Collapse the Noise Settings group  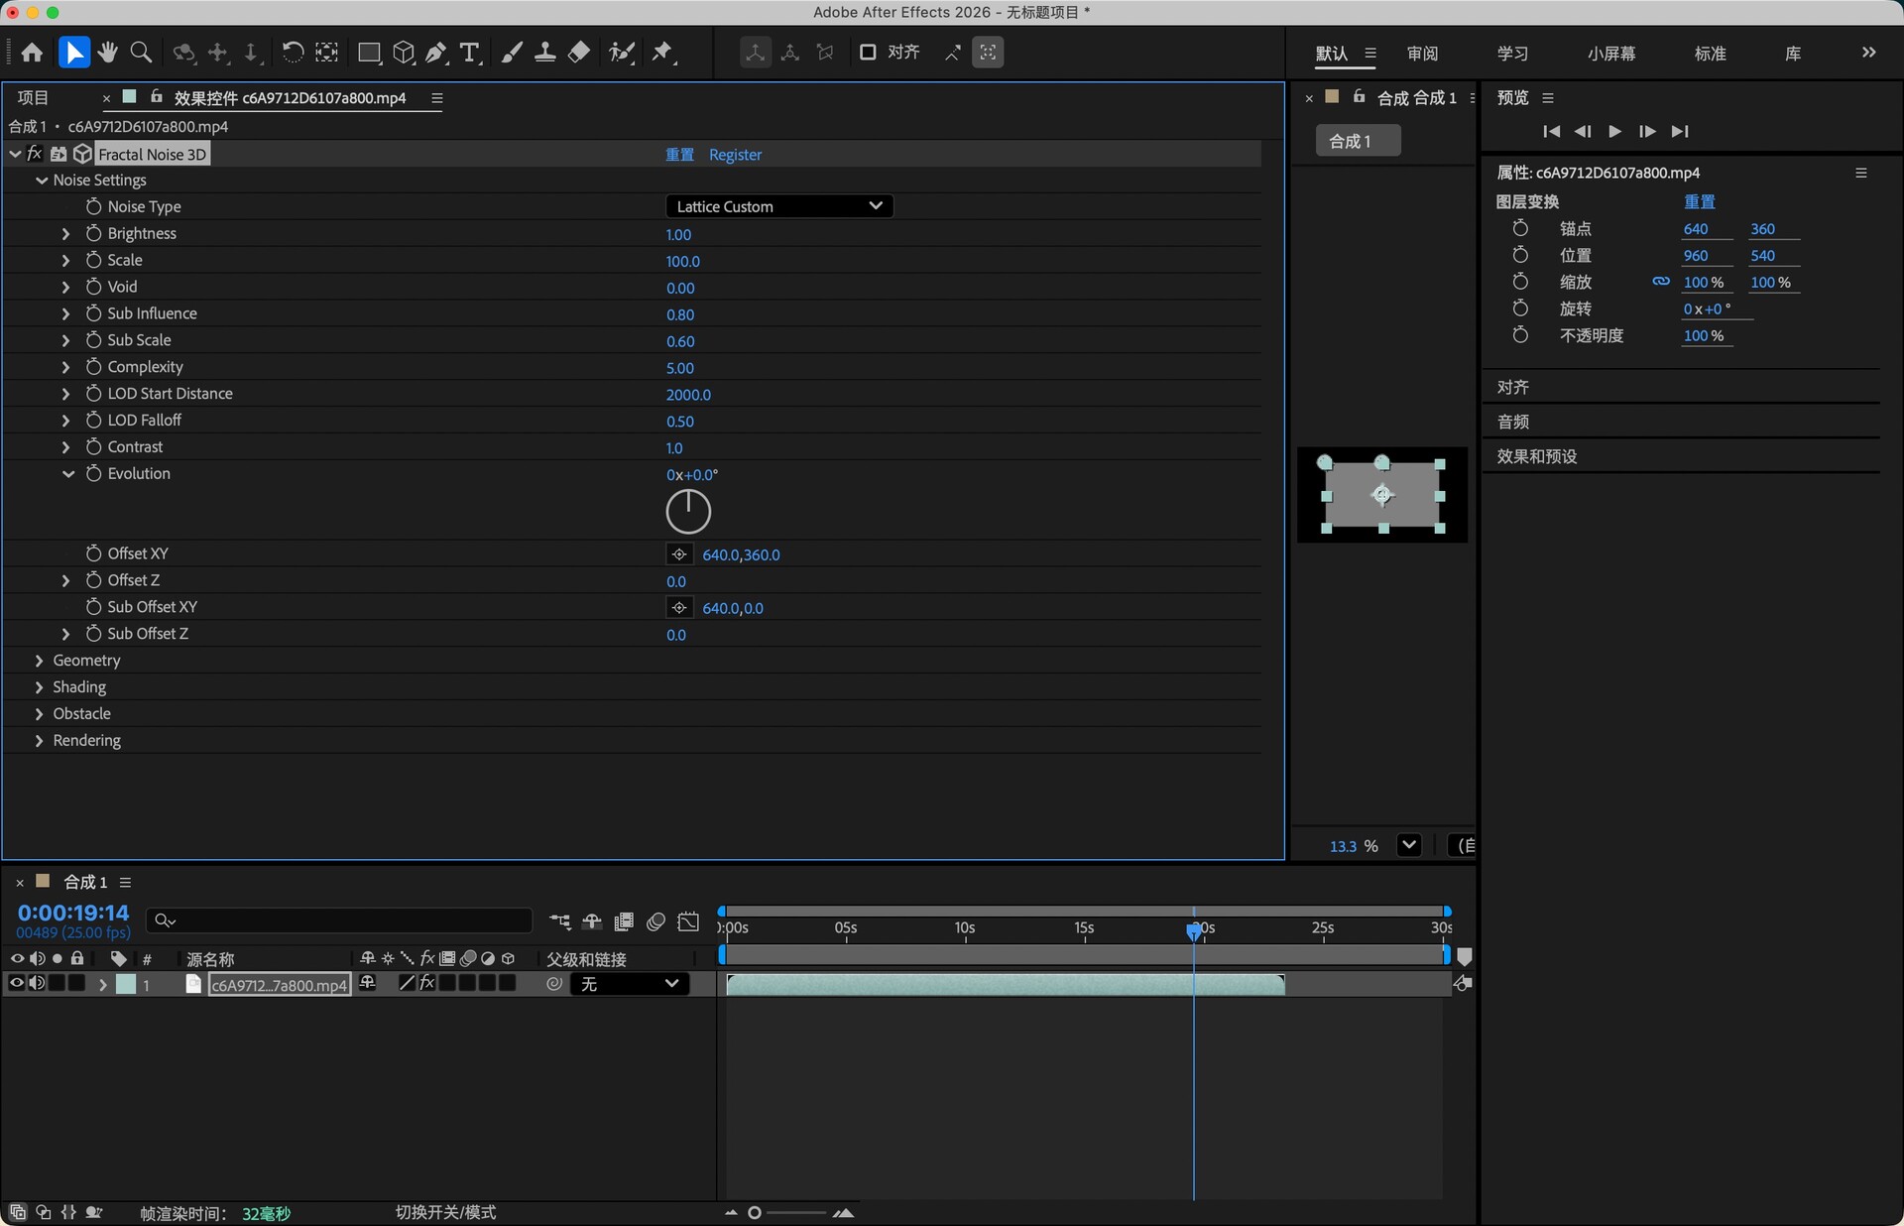tap(42, 181)
